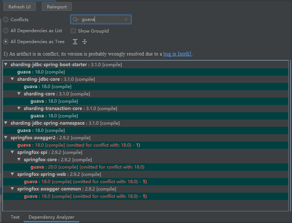Image resolution: width=292 pixels, height=223 pixels.
Task: Collapse the springfox-swagger2 node
Action: 6,137
